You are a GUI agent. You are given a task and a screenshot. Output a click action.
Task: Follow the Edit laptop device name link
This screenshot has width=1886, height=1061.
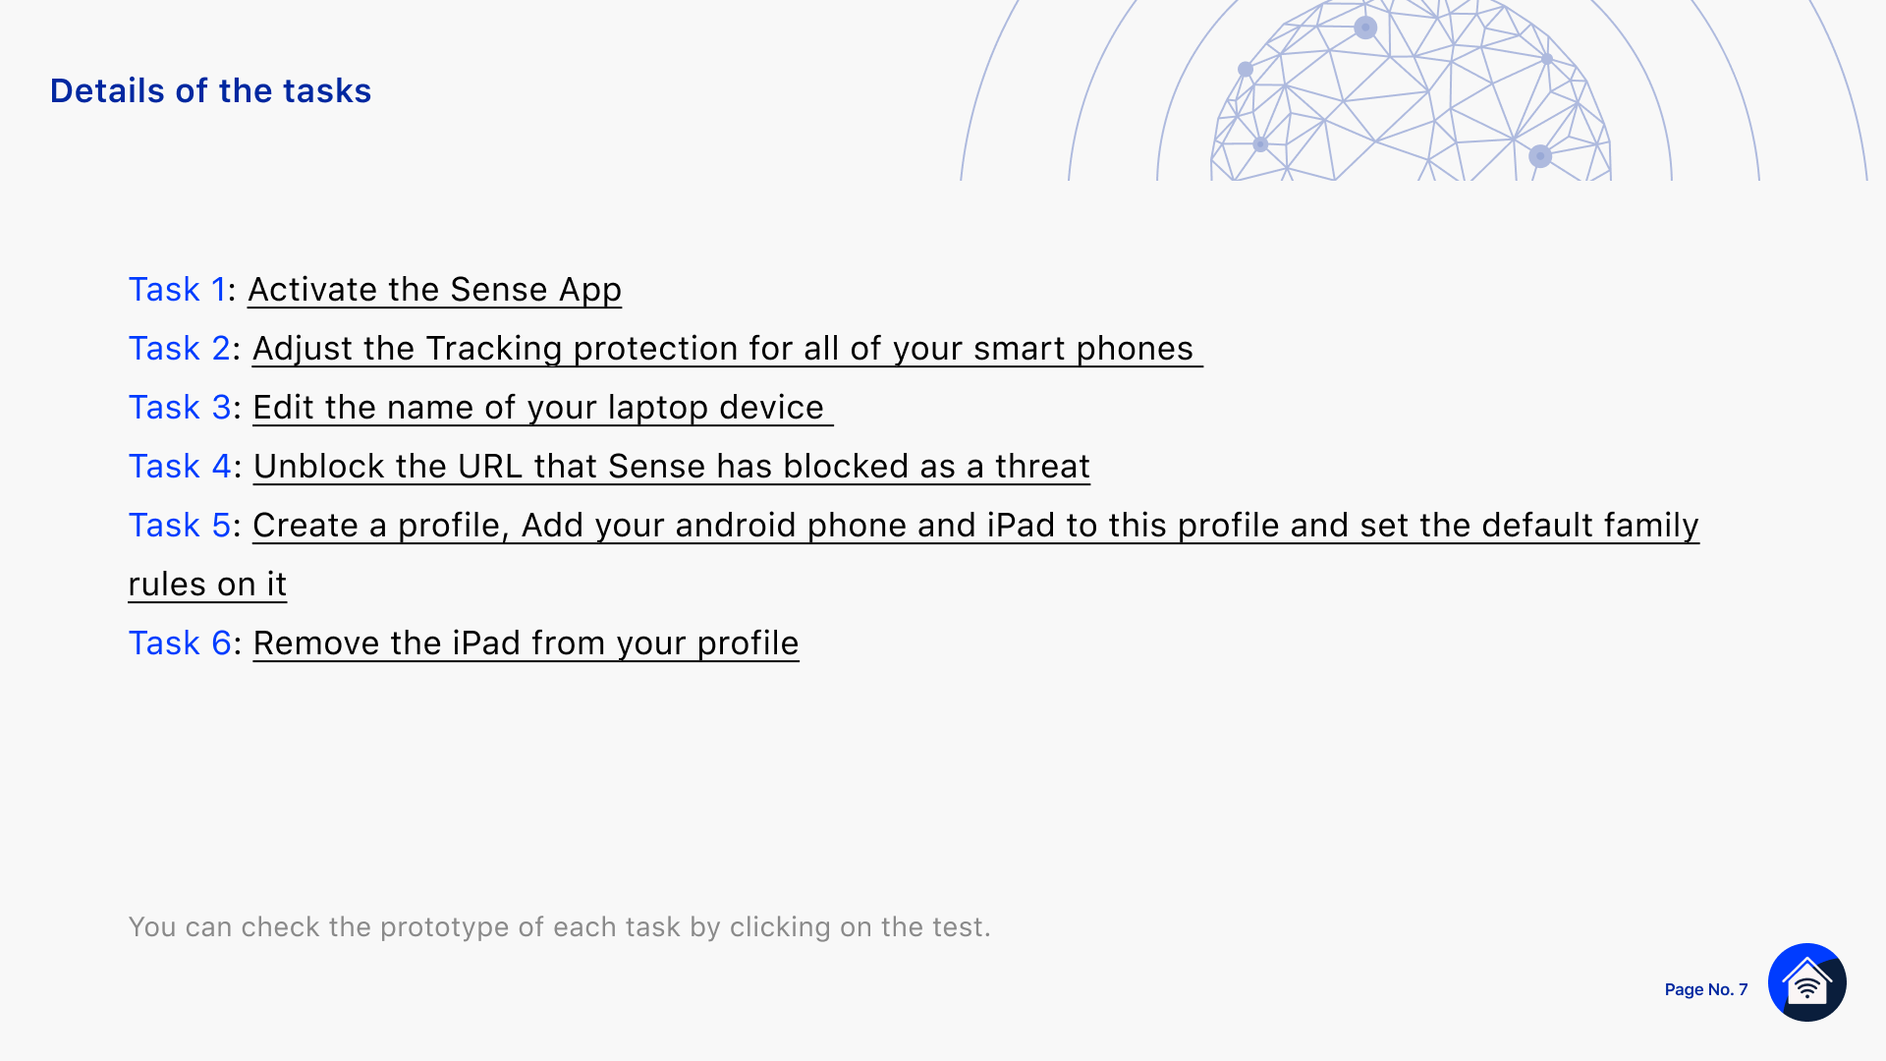coord(542,408)
